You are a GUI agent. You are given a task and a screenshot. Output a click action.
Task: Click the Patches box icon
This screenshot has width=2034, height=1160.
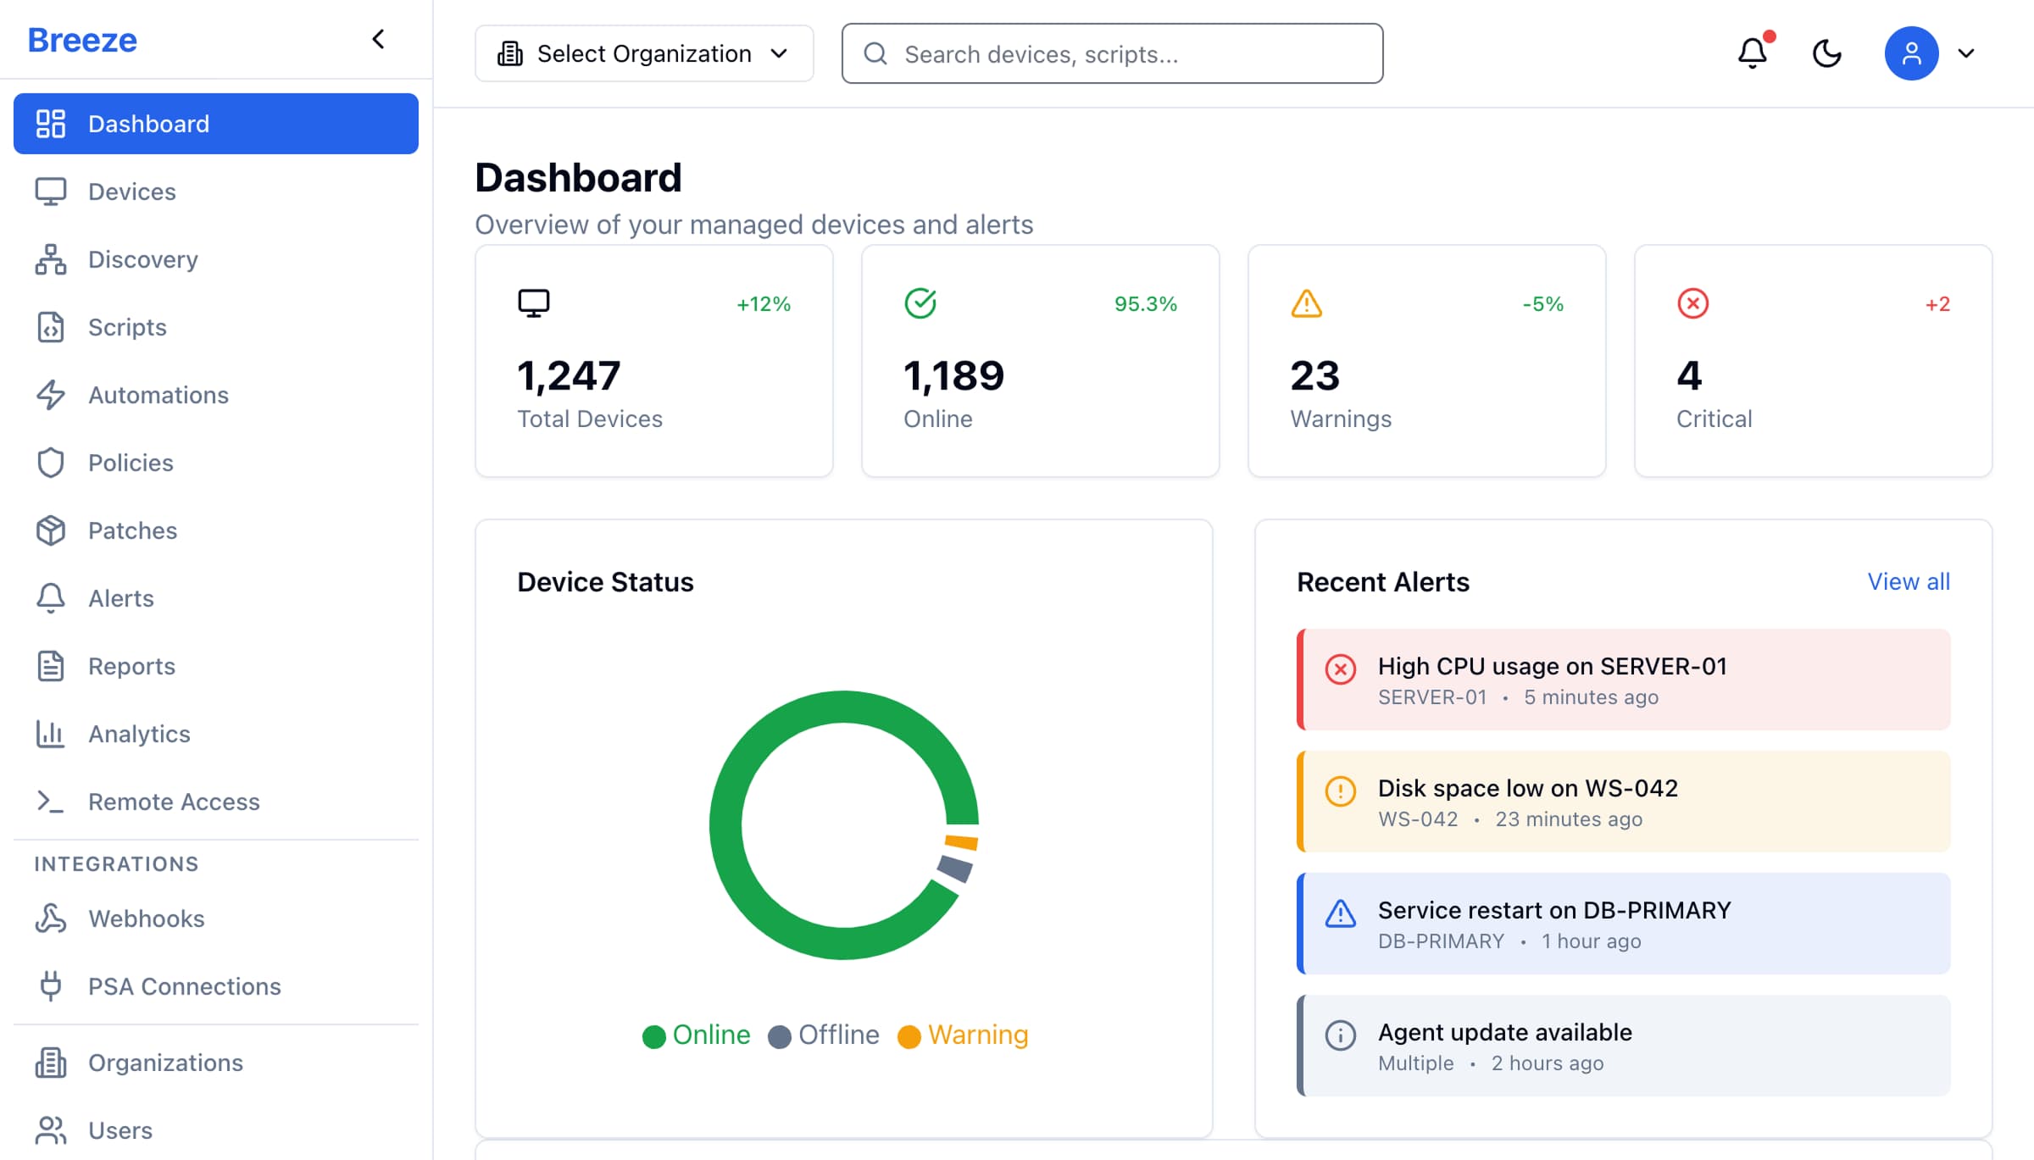51,530
